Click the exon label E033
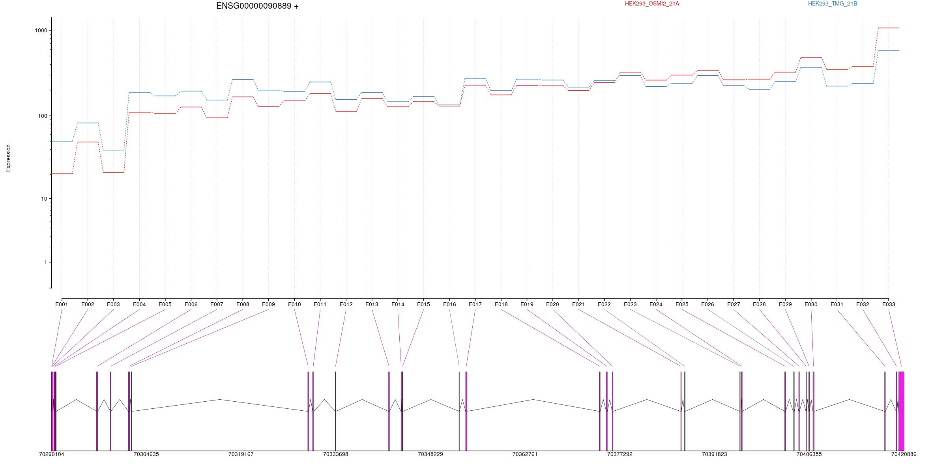Screen dimensions: 947x473 [x=889, y=304]
